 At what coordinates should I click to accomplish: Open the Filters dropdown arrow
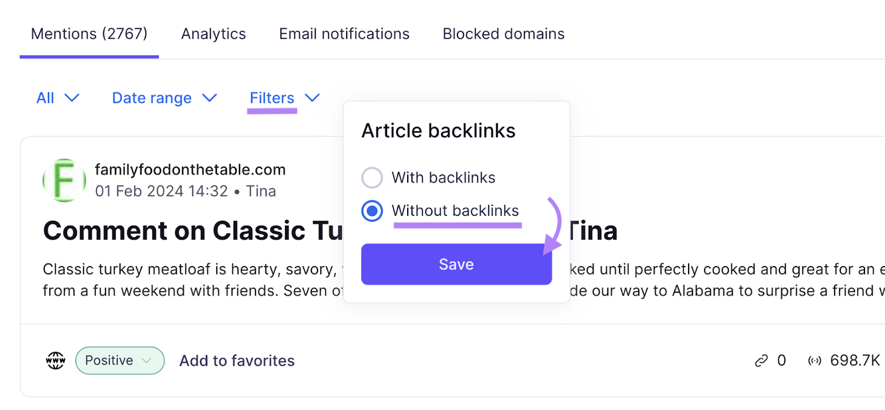click(x=311, y=98)
